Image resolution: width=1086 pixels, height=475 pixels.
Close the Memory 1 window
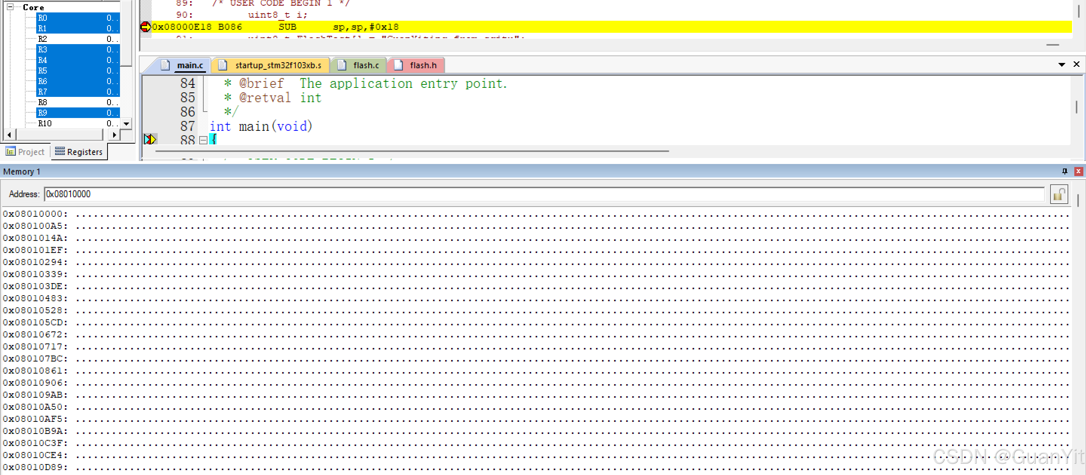pos(1078,171)
